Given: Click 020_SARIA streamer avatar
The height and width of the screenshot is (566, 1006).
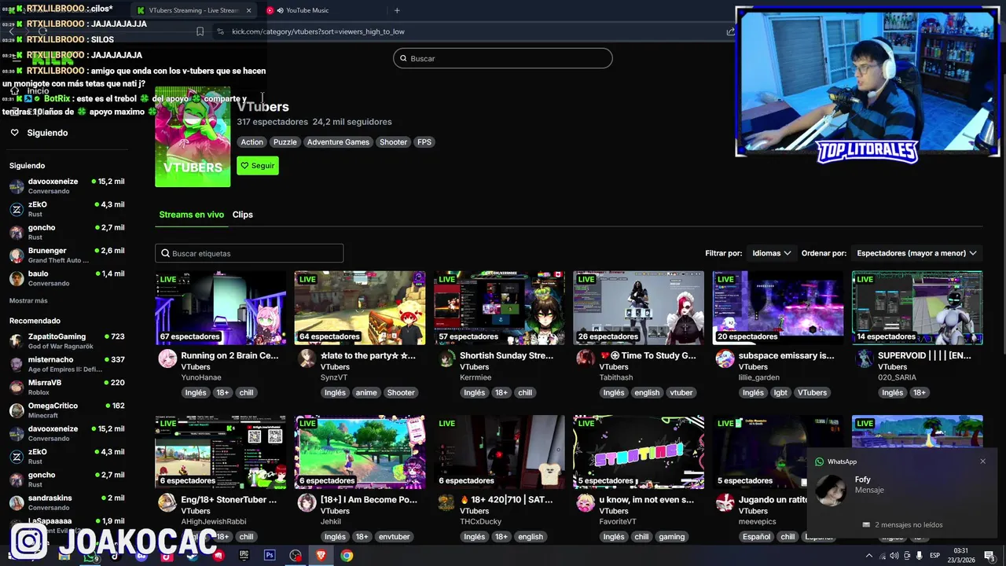Looking at the screenshot, I should point(865,359).
